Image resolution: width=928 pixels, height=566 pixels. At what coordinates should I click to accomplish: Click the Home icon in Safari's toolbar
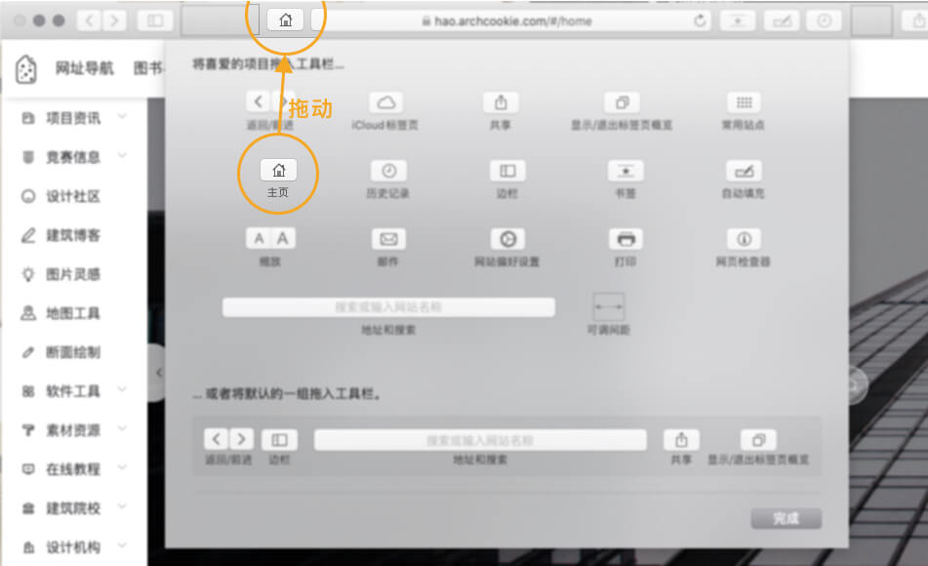pyautogui.click(x=285, y=20)
